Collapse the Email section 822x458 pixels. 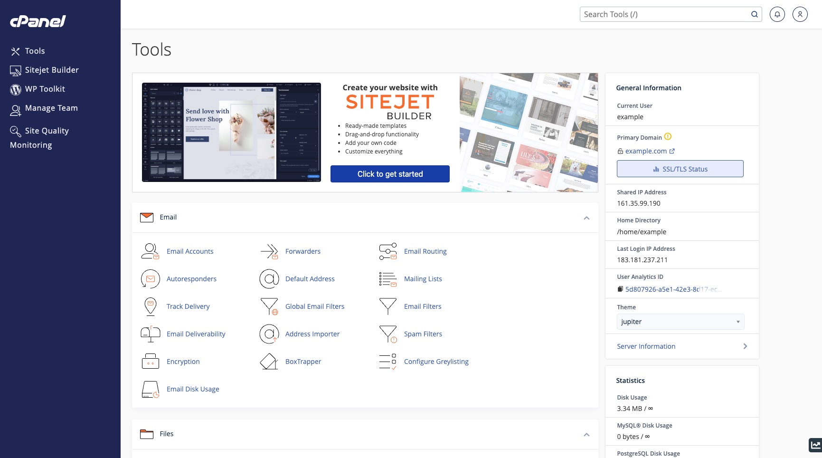586,218
